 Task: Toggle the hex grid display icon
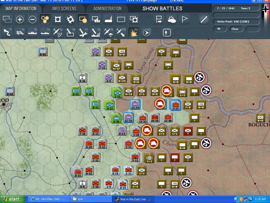pos(45,19)
